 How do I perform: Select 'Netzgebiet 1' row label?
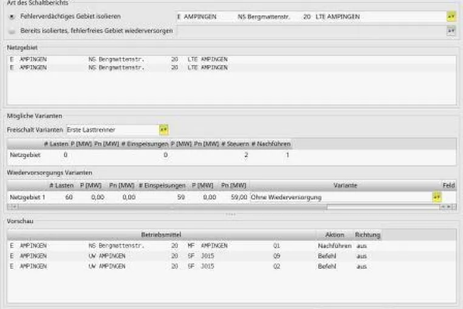pos(27,197)
